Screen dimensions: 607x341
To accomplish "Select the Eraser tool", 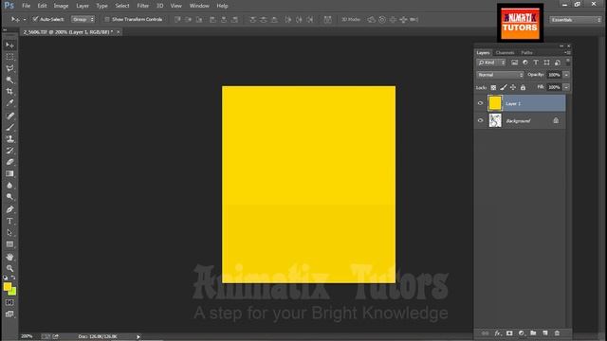I will click(10, 162).
